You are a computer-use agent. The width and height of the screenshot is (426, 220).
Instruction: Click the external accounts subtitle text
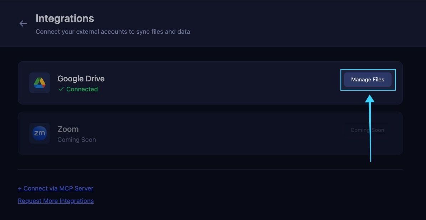(x=113, y=32)
